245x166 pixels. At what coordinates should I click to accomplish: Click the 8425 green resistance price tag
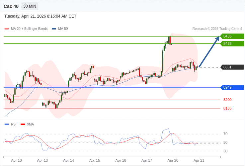click(232, 43)
